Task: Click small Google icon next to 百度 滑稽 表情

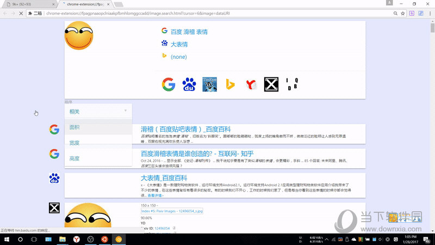Action: (x=164, y=30)
